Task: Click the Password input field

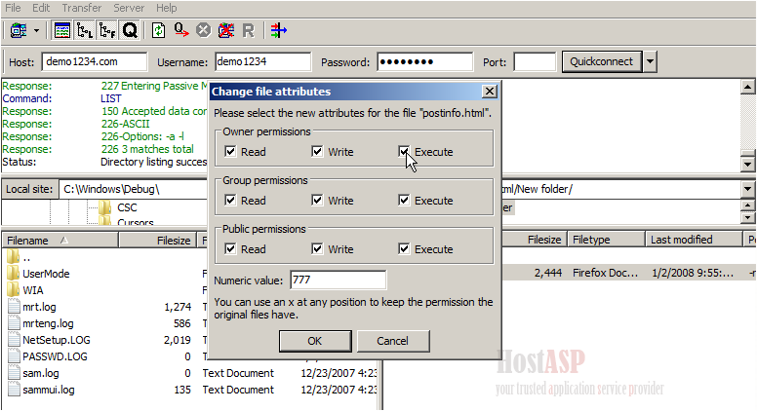Action: click(x=425, y=61)
